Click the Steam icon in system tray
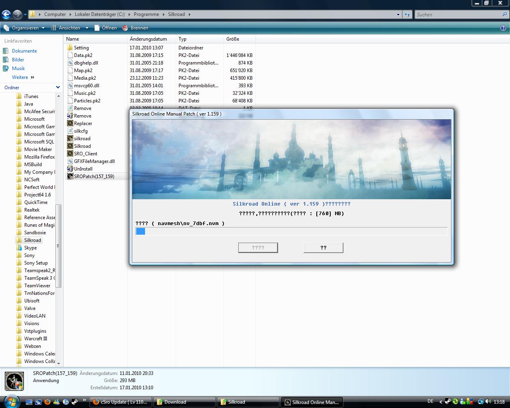510x408 pixels. point(448,402)
